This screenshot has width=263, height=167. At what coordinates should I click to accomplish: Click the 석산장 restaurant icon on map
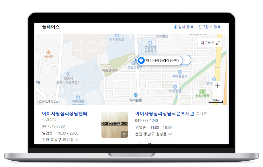48,52
